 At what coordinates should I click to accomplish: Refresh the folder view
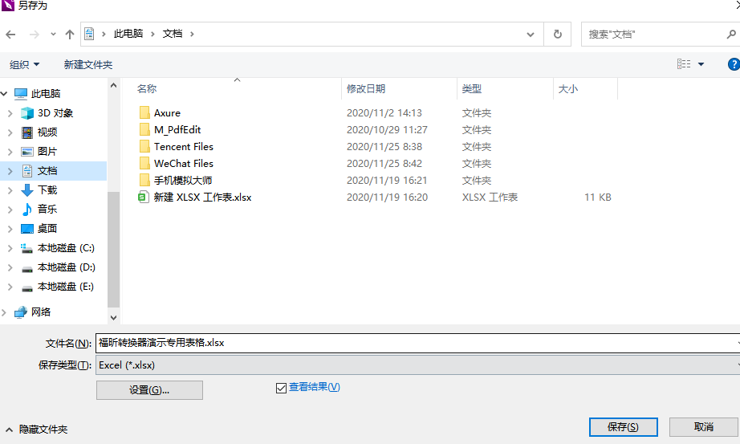pyautogui.click(x=557, y=34)
